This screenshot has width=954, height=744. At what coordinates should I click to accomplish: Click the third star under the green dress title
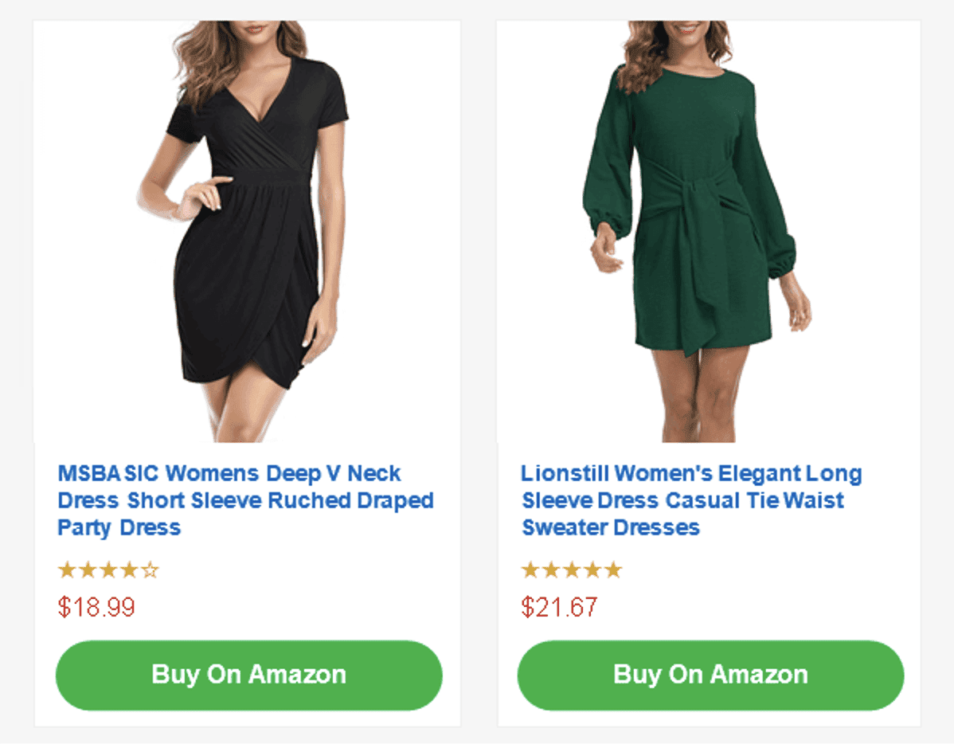click(x=571, y=570)
